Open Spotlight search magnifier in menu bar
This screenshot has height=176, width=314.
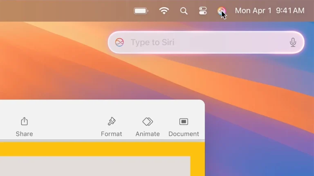(184, 11)
